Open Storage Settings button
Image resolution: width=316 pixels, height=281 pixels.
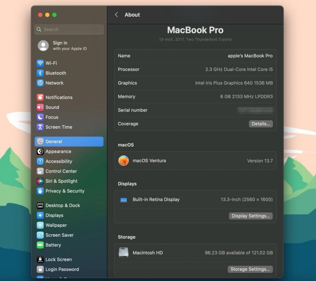pyautogui.click(x=250, y=269)
